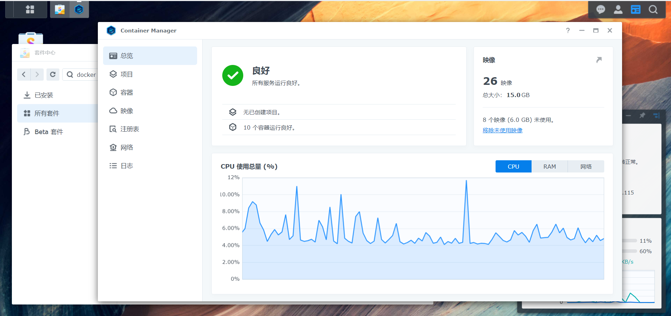Switch chart to RAM tab
Screen dimensions: 671x316
pos(549,167)
